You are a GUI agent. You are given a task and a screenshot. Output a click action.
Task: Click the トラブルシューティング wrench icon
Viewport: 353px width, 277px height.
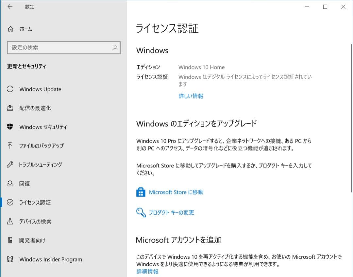[10, 164]
